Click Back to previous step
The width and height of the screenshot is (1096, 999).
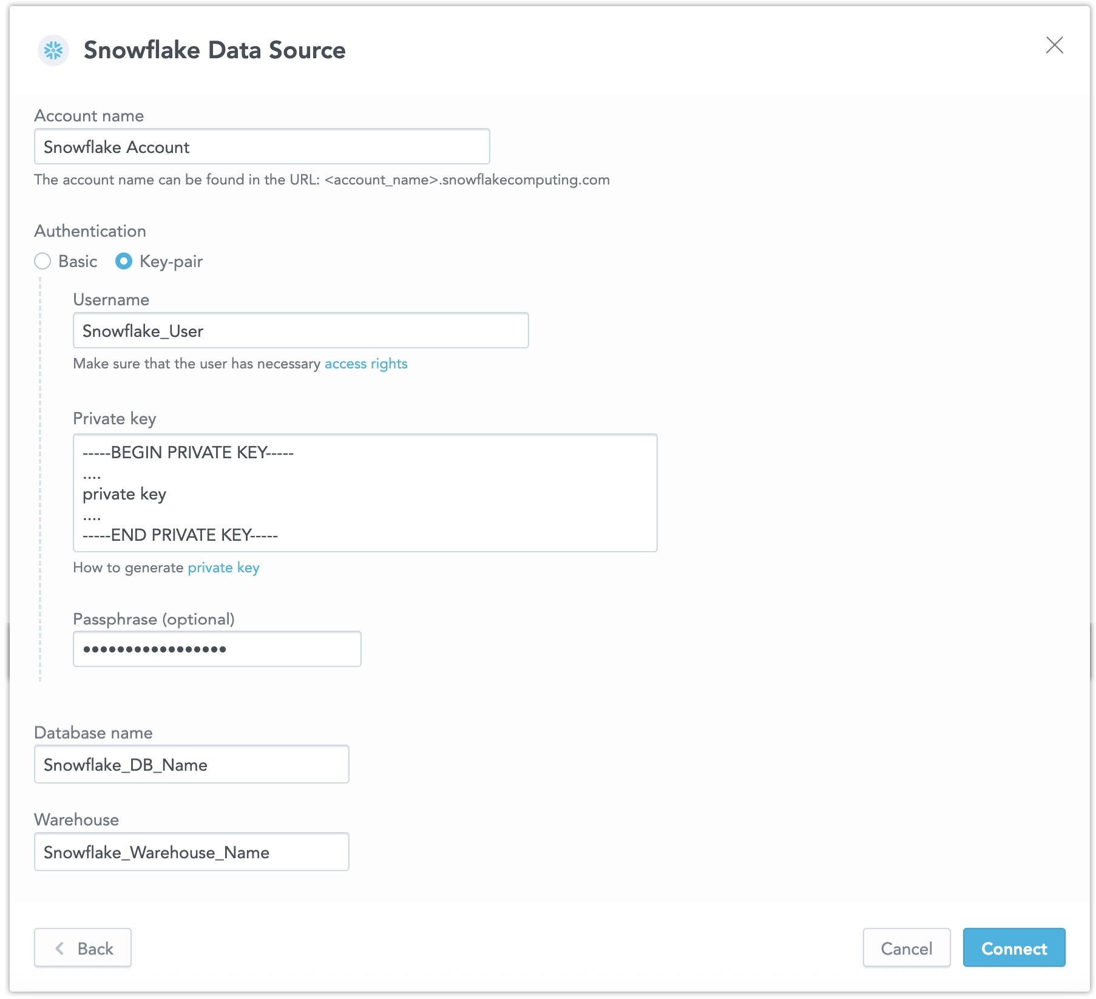[83, 948]
